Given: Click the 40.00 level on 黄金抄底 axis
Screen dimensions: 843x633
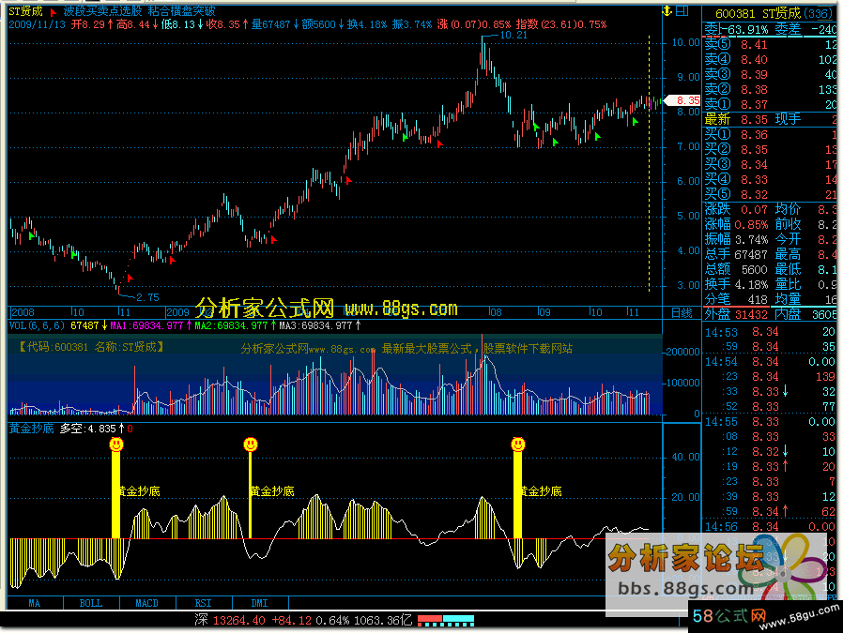Looking at the screenshot, I should [x=685, y=457].
